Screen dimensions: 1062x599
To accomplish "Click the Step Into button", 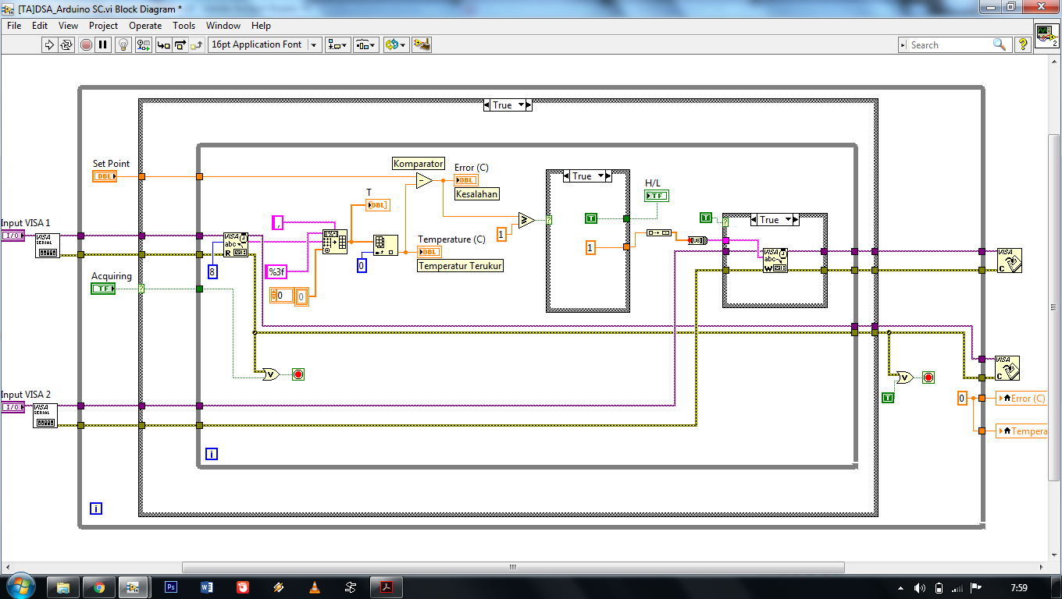I will [x=163, y=44].
